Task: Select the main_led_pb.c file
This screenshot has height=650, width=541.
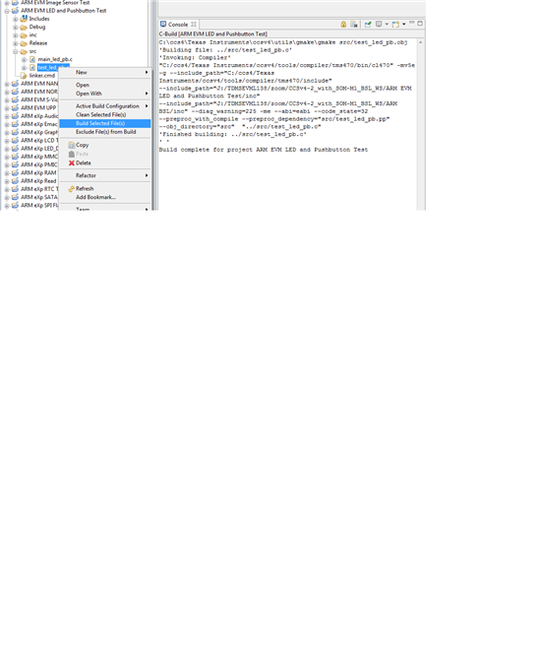Action: click(55, 59)
